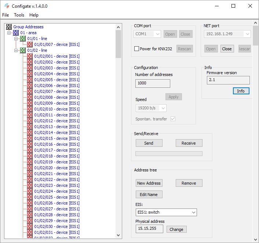
Task: Click the 01/02 - line green icon
Action: 23,50
